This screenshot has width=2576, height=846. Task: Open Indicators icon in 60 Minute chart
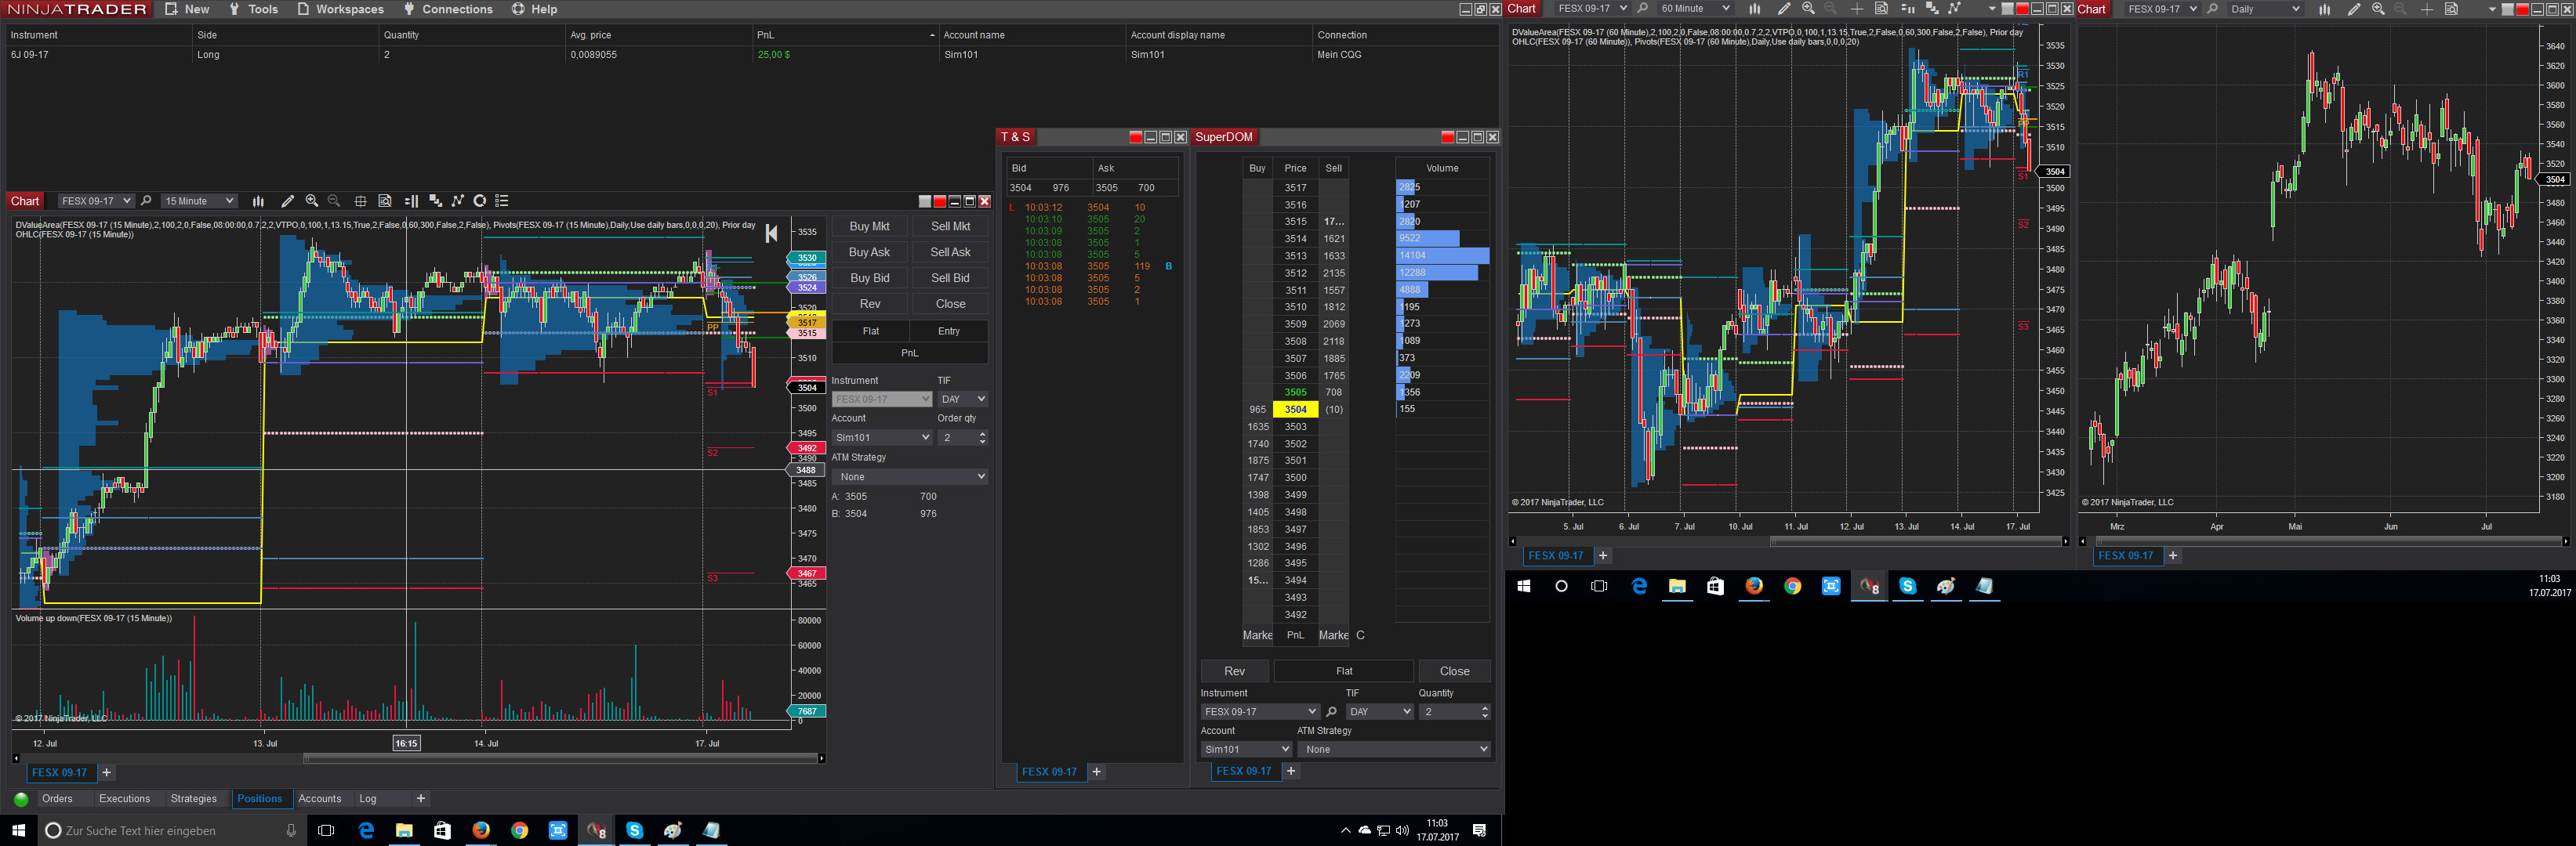coord(1954,8)
